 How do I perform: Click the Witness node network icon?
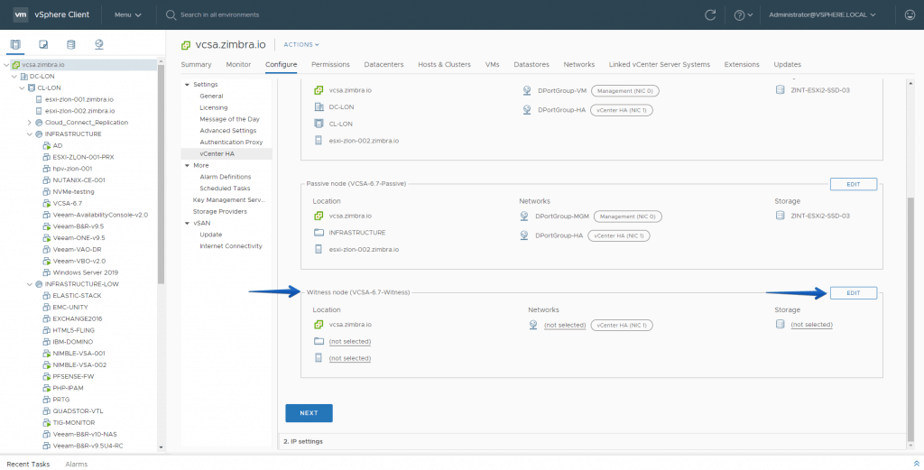[532, 325]
